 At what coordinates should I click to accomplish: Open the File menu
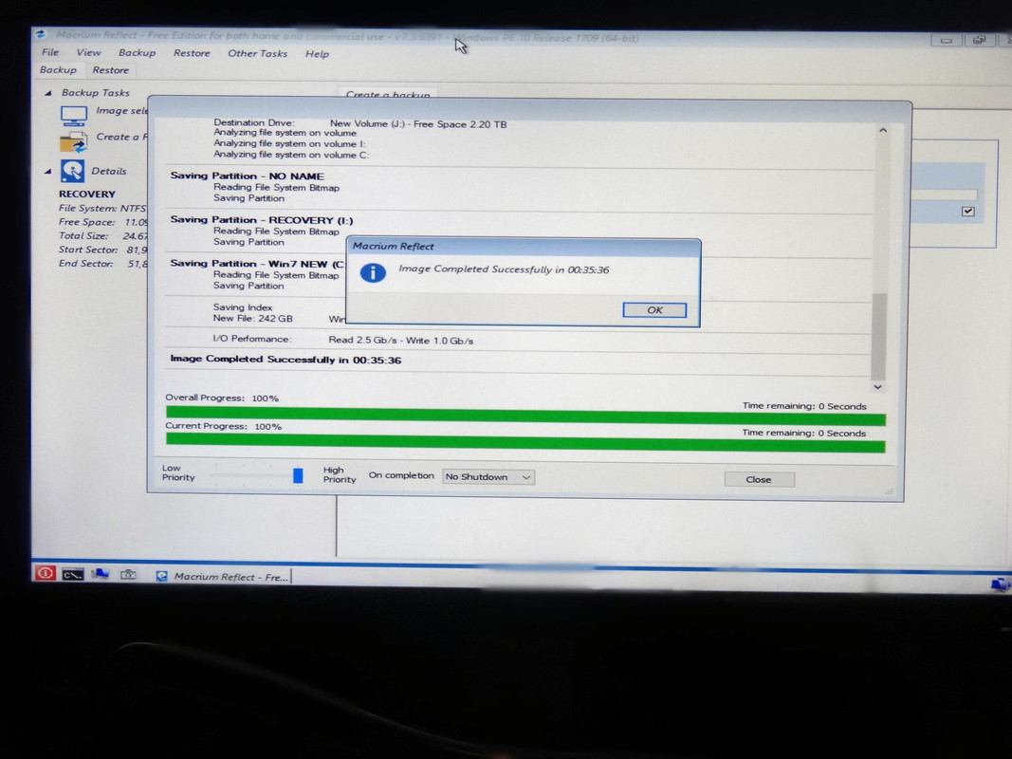click(x=50, y=52)
